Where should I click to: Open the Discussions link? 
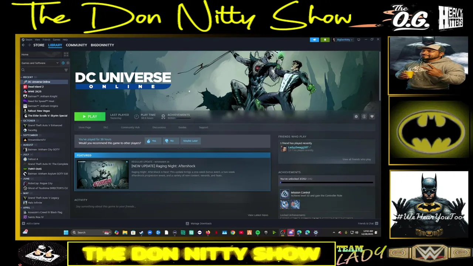(x=159, y=127)
